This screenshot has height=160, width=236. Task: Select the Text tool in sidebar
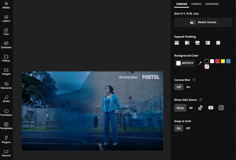point(6,32)
